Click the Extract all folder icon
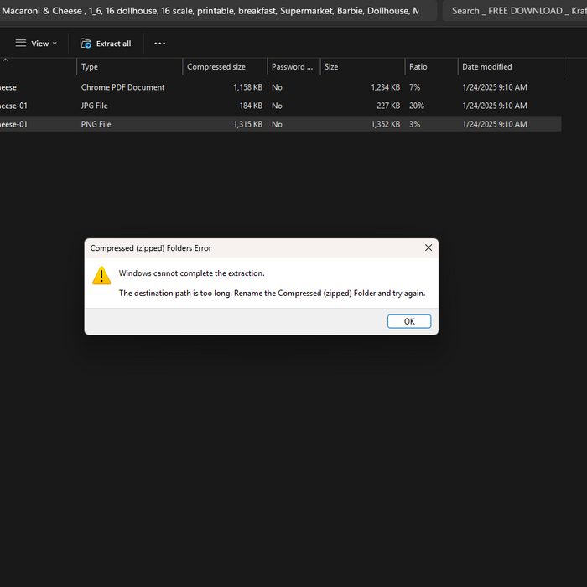Viewport: 587px width, 587px height. tap(86, 44)
